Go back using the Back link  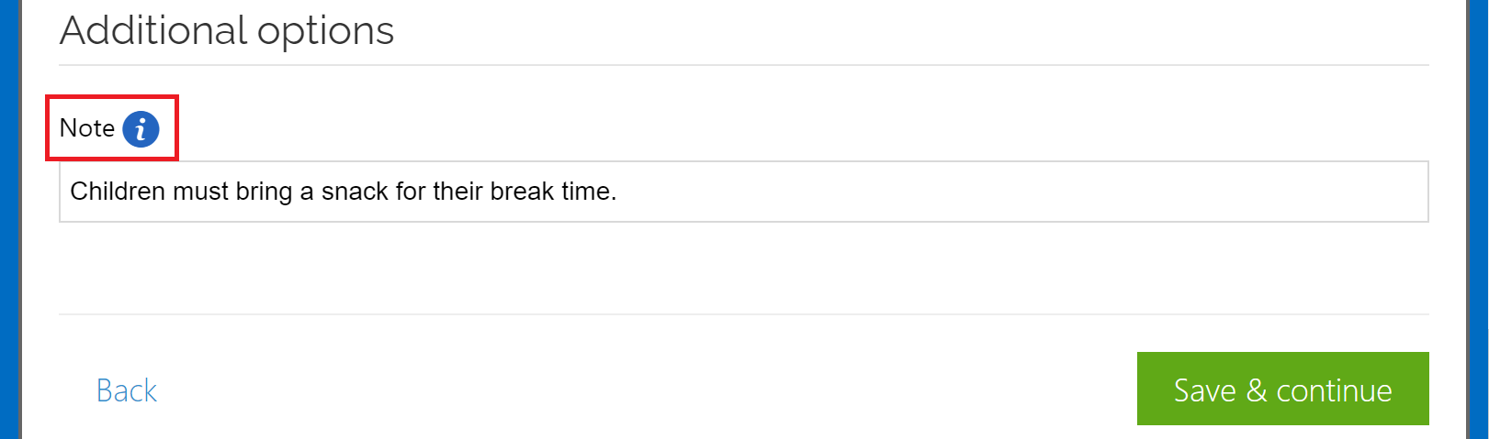coord(127,390)
